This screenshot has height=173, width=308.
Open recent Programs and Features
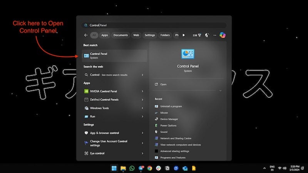pos(172,158)
